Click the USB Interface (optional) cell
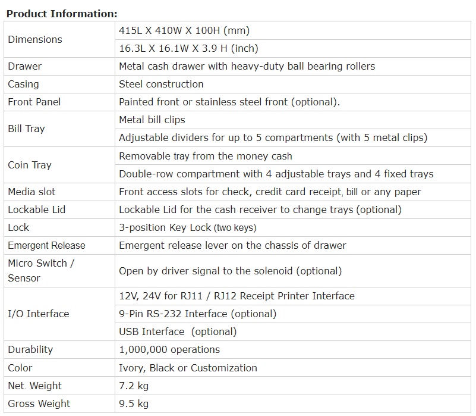The image size is (476, 416). pos(178,331)
